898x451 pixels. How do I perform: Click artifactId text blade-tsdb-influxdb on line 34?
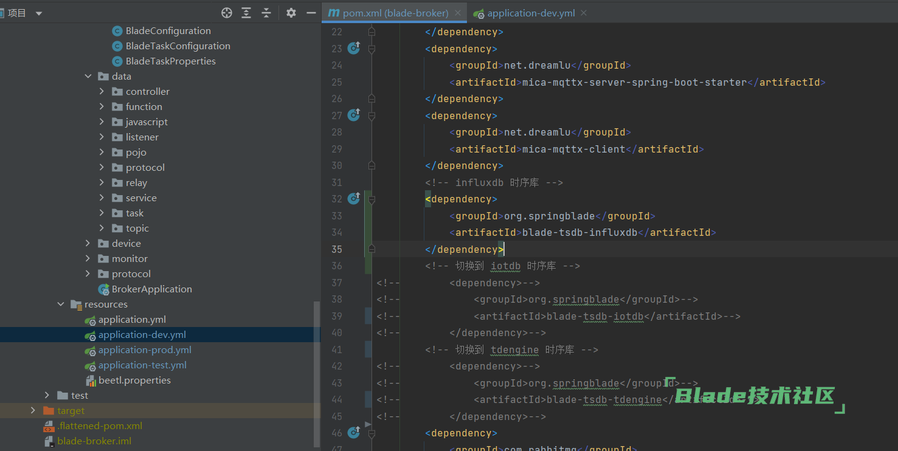(x=580, y=232)
